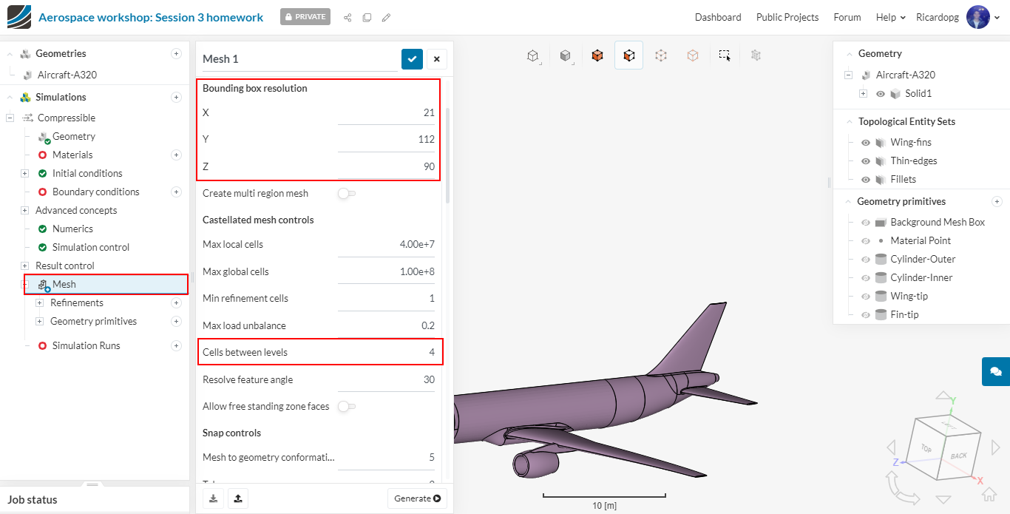Viewport: 1010px width, 514px height.
Task: Hide the Fillets entity set
Action: pyautogui.click(x=866, y=179)
